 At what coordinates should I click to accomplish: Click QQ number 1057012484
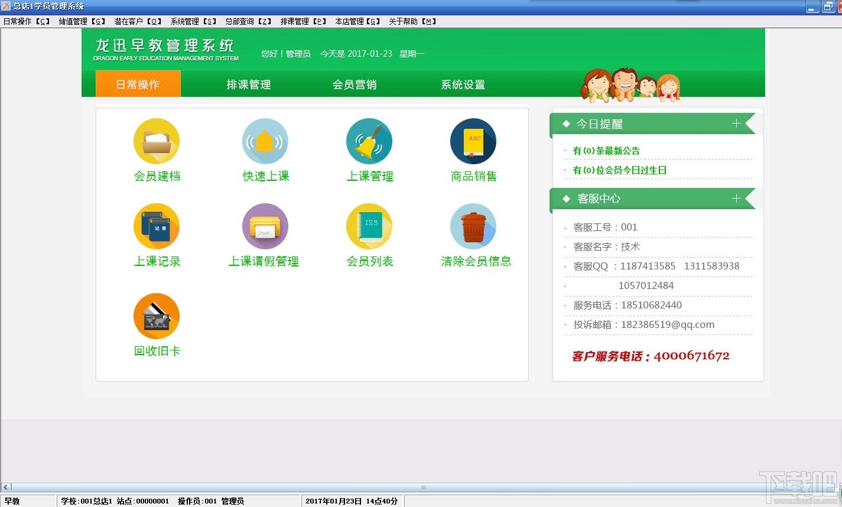point(646,285)
